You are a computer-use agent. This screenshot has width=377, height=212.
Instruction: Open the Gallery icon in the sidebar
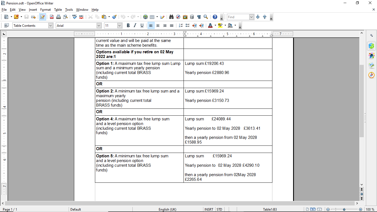click(x=371, y=65)
